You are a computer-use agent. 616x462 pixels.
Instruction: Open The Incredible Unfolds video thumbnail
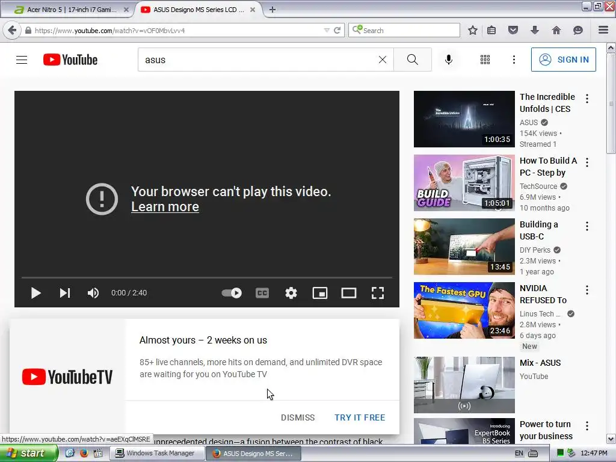[x=464, y=119]
